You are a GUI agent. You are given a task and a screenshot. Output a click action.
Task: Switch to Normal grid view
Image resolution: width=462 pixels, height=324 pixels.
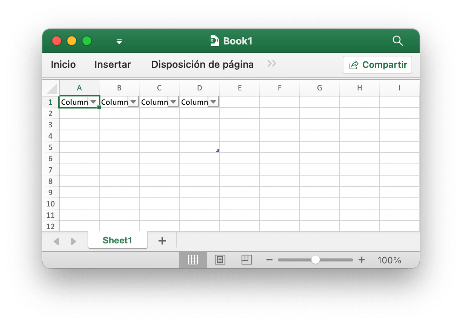[x=193, y=260]
